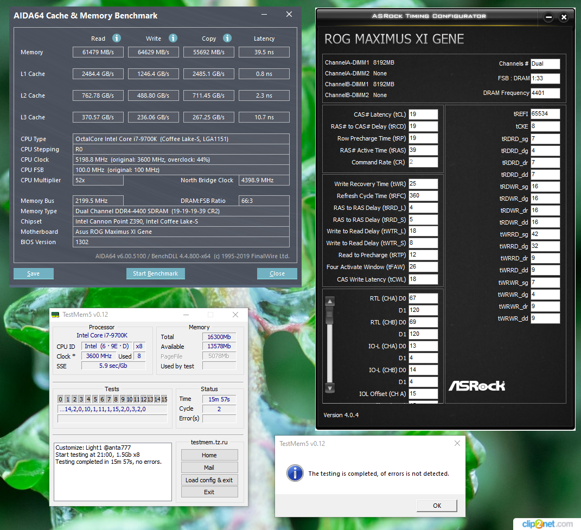Click the tRRD_L value field

(423, 208)
